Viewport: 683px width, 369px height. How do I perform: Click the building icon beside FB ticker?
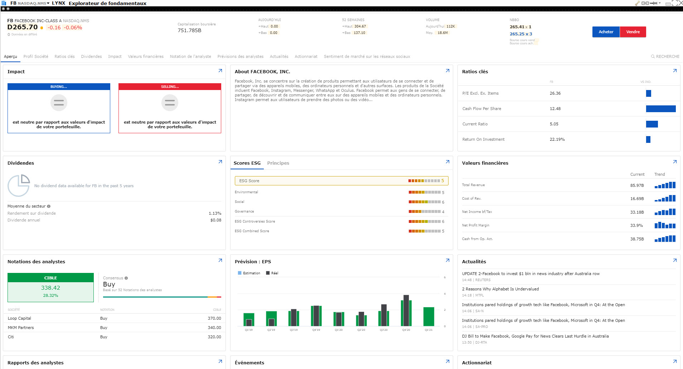click(x=4, y=3)
